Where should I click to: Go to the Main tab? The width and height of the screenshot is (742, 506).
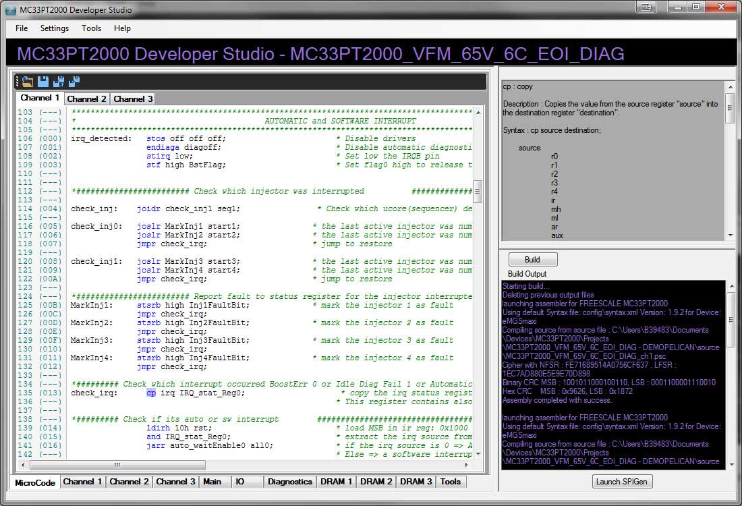(212, 482)
